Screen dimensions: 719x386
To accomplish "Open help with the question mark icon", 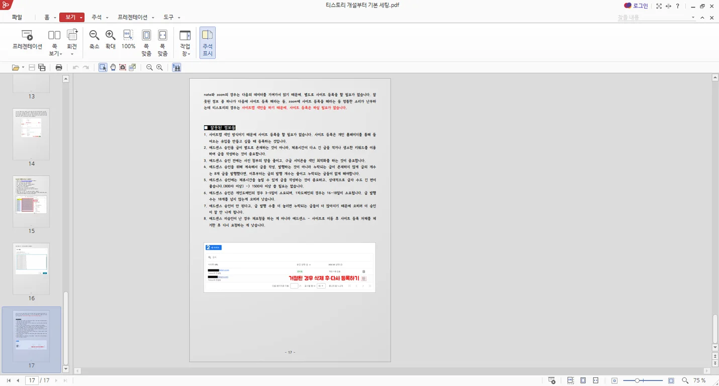I will [678, 6].
